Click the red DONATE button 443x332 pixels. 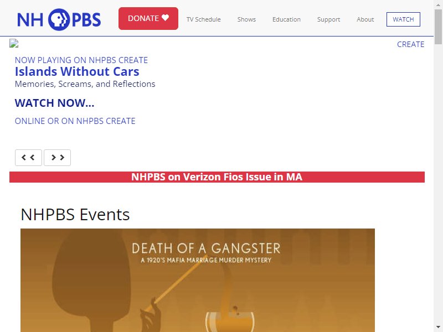[148, 18]
